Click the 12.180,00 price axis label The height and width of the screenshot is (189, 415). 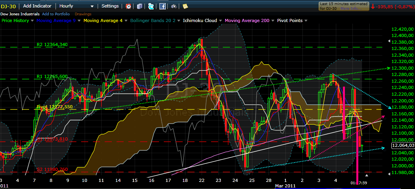point(402,107)
